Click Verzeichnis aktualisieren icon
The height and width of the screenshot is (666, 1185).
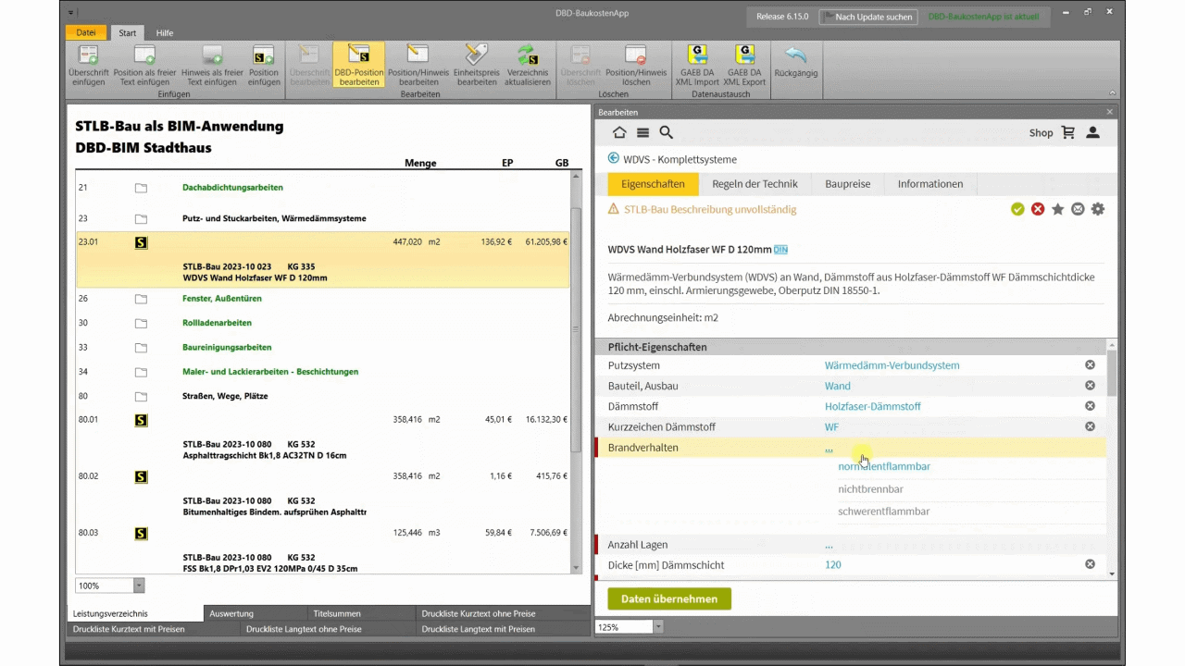(x=528, y=55)
